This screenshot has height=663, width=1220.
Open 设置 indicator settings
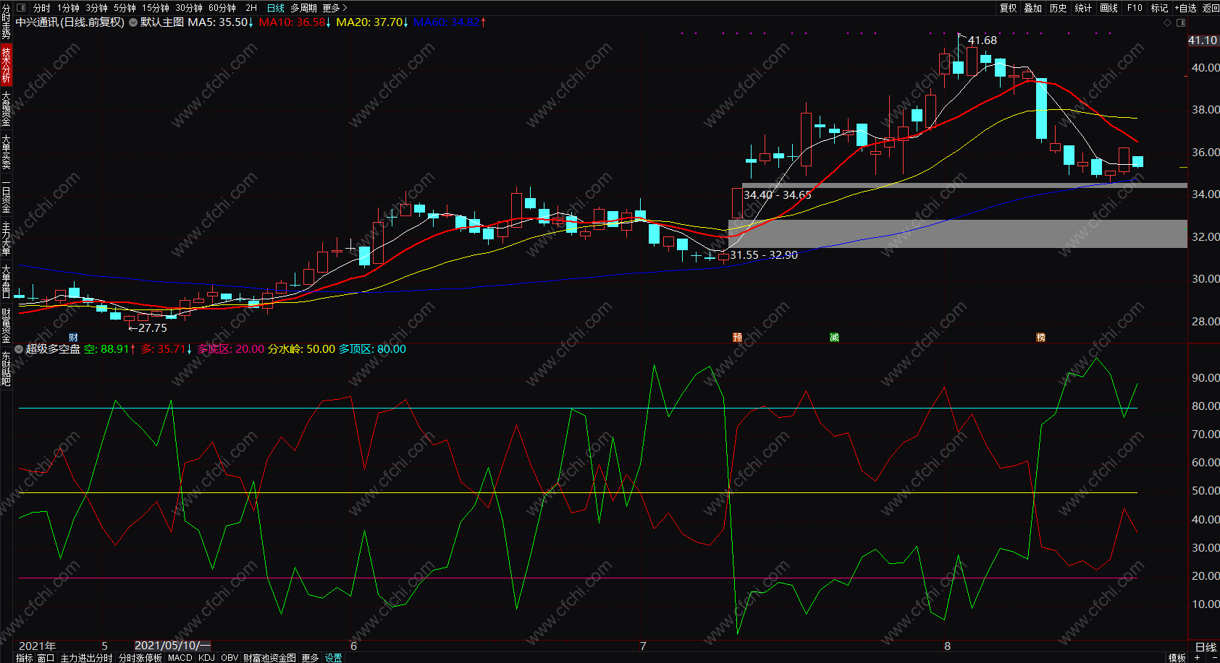tap(333, 658)
